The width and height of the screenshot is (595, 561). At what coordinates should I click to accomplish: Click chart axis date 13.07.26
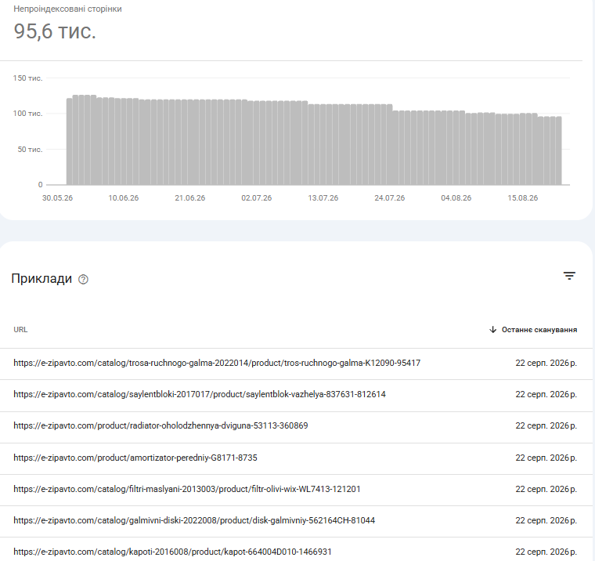coord(323,198)
